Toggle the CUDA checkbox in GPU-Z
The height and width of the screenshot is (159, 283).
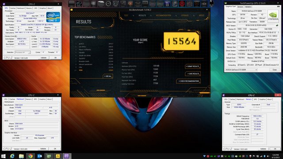tap(248, 65)
